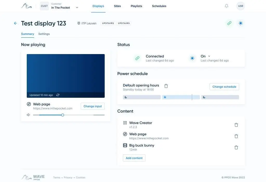Viewport: 266px width, 182px height.
Task: Mute volume with the speaker icon
Action: tap(28, 115)
